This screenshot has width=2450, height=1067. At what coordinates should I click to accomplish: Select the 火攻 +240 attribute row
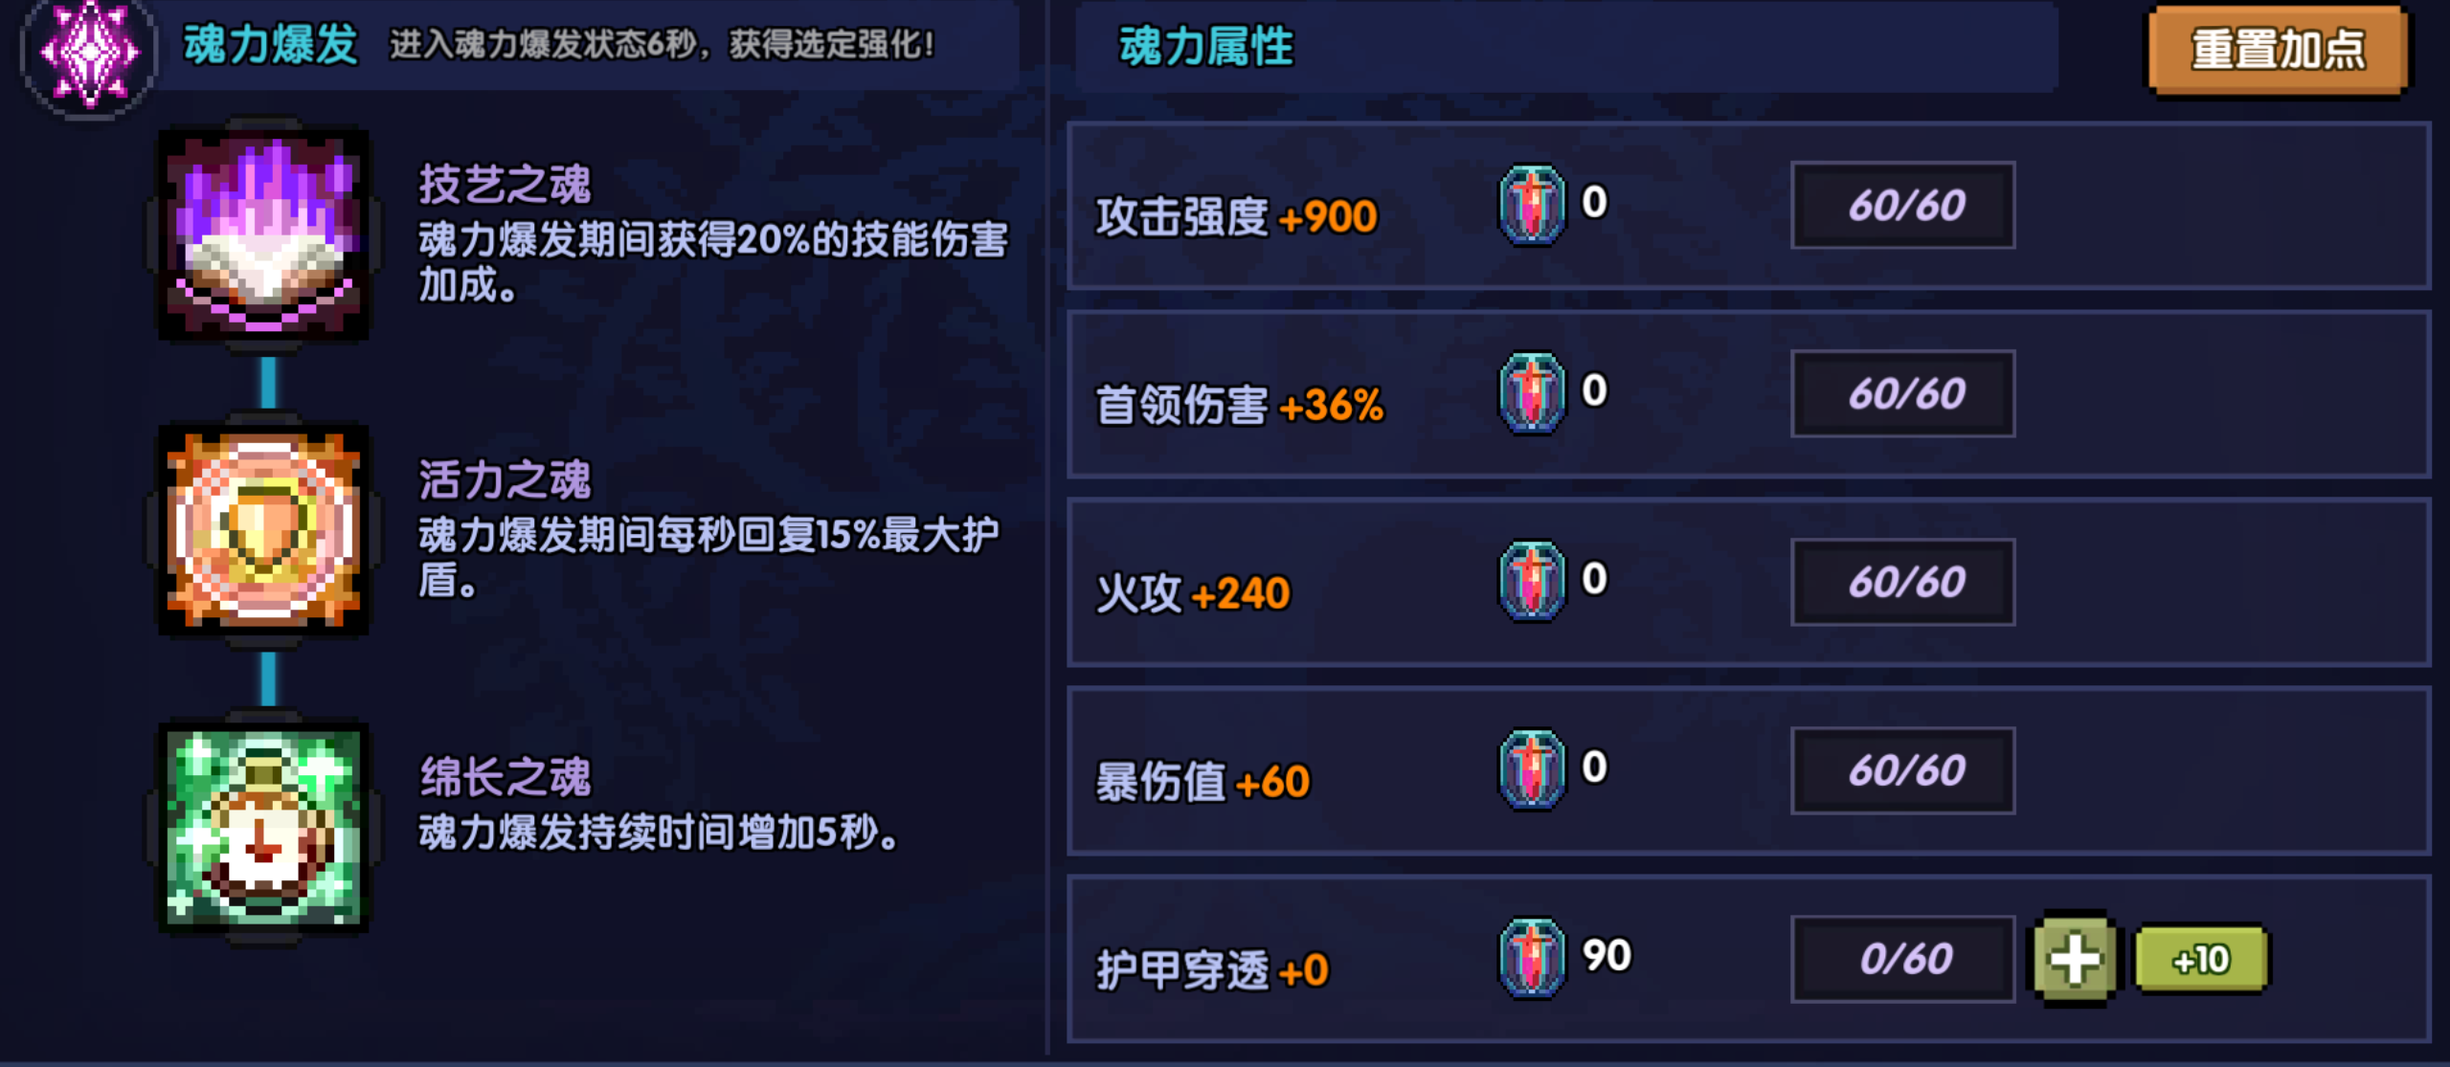(1748, 582)
